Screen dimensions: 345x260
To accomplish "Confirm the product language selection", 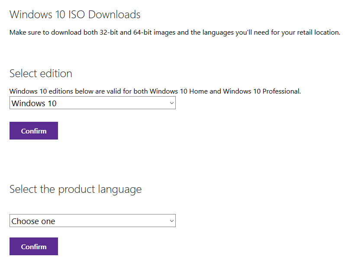I will (x=34, y=246).
